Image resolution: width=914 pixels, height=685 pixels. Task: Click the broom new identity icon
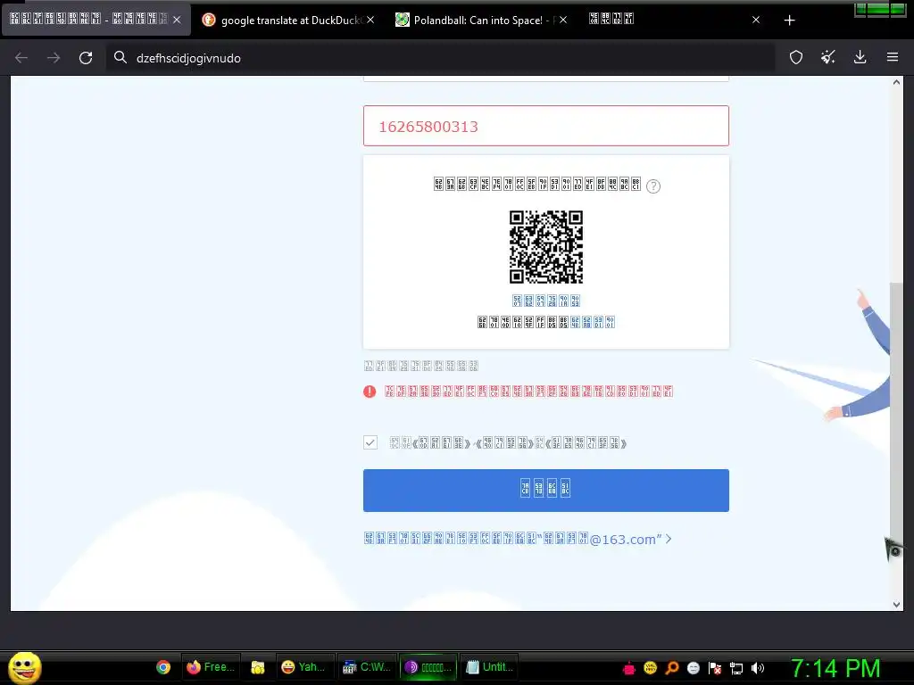coord(827,57)
